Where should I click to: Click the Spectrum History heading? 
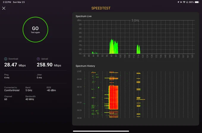pos(85,66)
